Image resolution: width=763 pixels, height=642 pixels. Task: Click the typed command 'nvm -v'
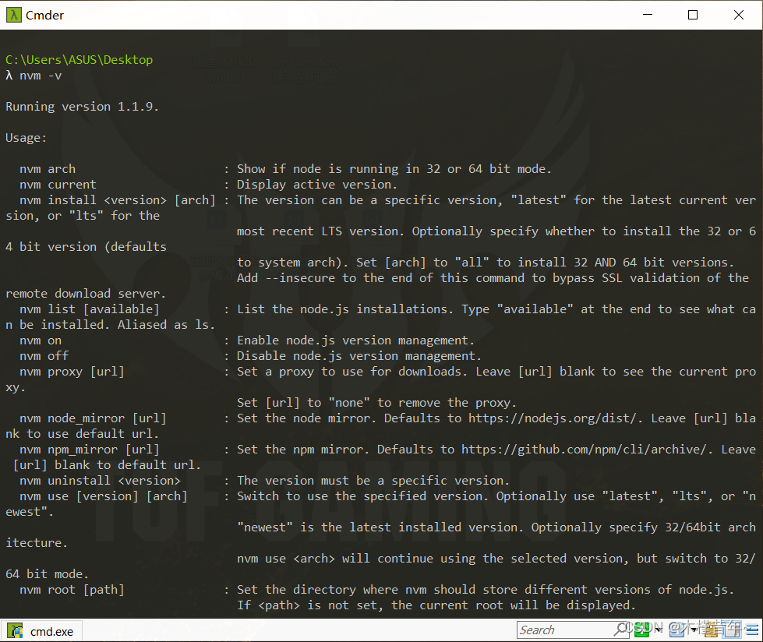pos(41,76)
